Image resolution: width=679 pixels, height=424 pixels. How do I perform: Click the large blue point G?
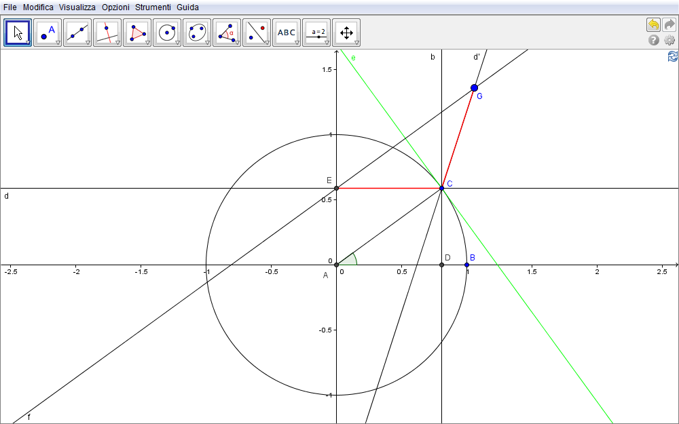click(474, 88)
